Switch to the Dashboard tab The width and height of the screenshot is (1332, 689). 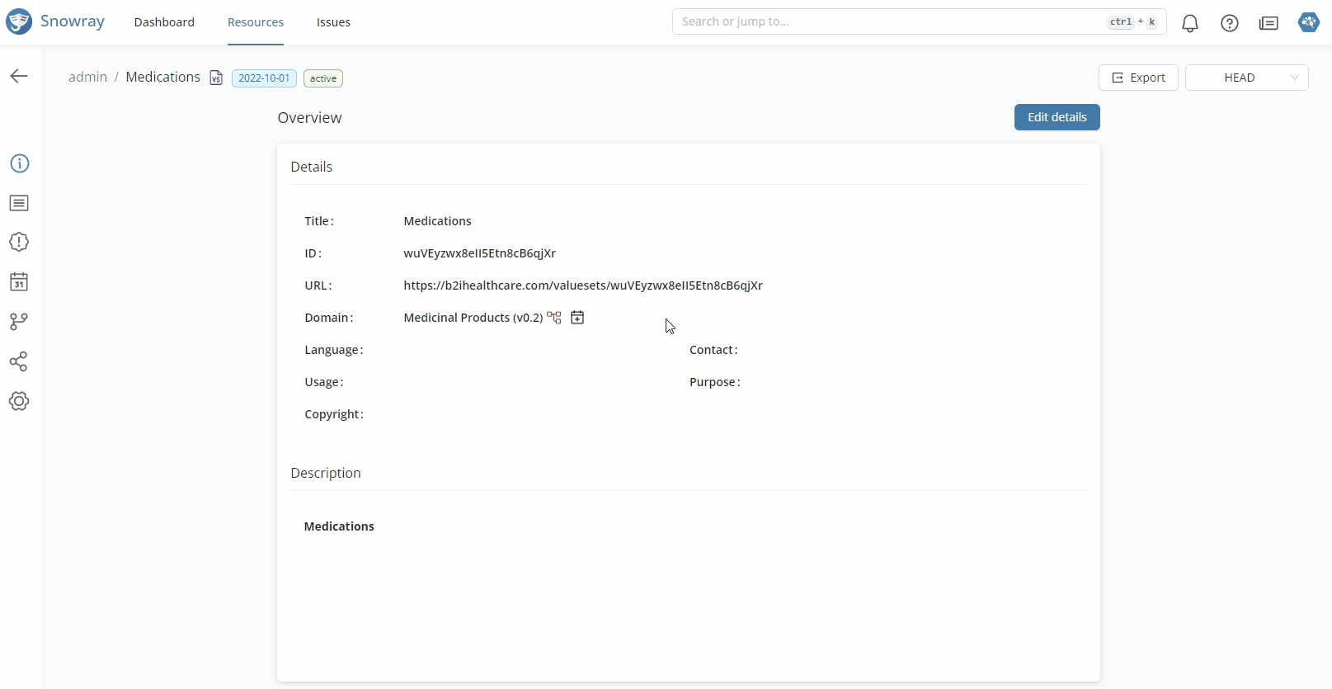click(x=164, y=22)
